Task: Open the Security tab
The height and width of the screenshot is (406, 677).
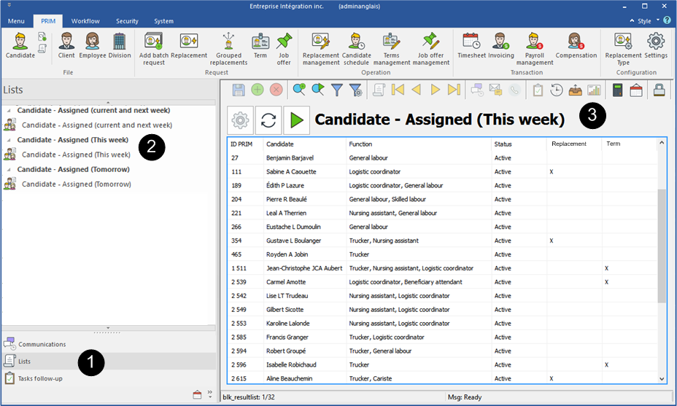Action: (x=127, y=21)
